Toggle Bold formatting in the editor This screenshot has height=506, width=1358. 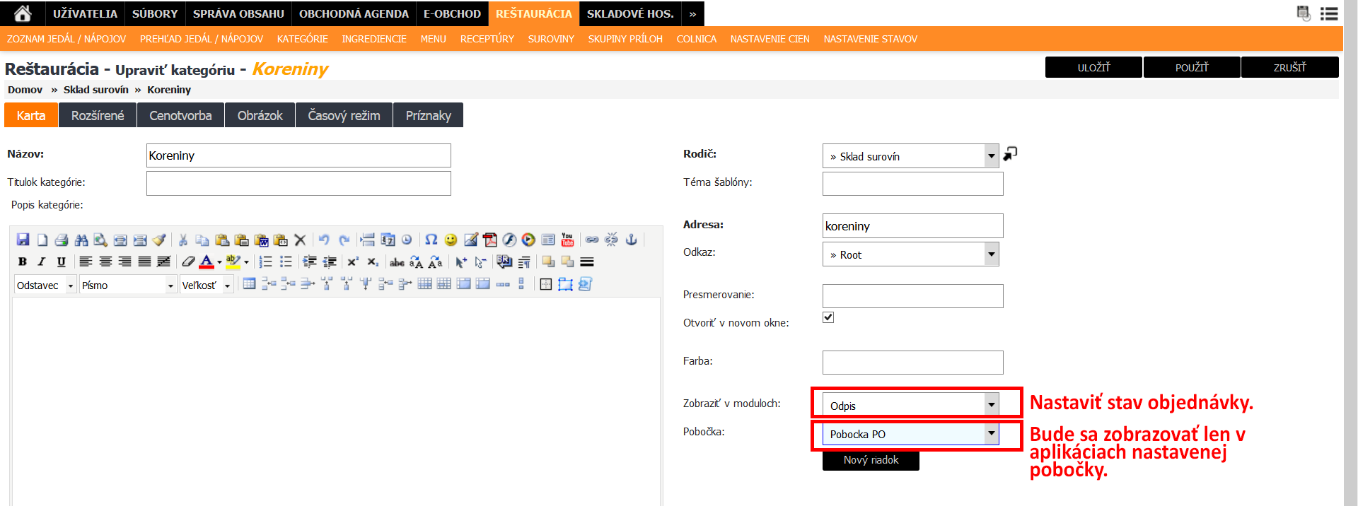pyautogui.click(x=23, y=261)
